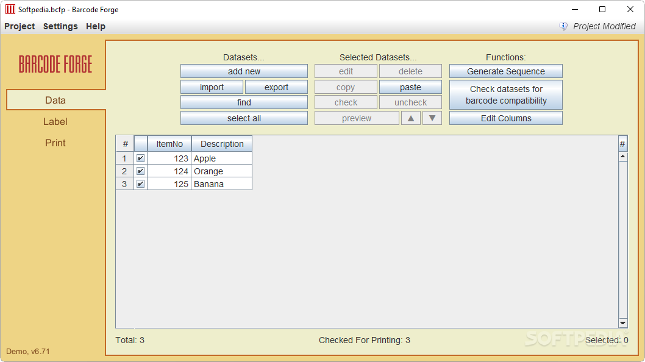Move selected dataset up with the arrow
Screen dimensions: 645x362
410,118
